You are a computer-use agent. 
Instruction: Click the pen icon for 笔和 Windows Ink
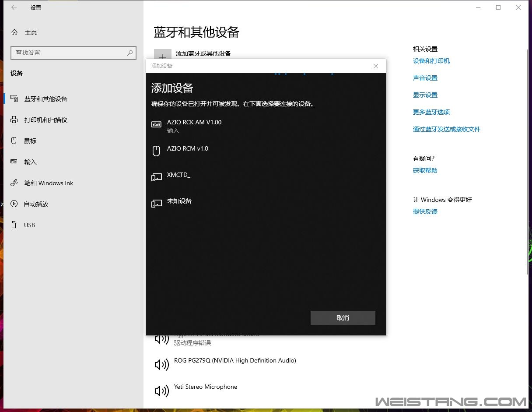tap(14, 183)
